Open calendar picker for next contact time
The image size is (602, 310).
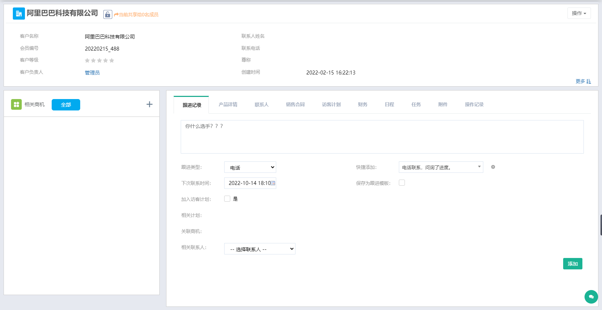pyautogui.click(x=273, y=183)
